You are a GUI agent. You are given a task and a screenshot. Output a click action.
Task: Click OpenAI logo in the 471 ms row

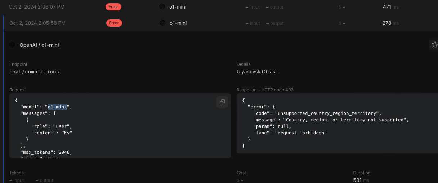(162, 7)
